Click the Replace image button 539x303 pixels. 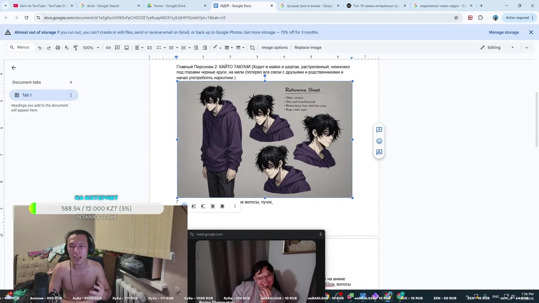click(308, 48)
